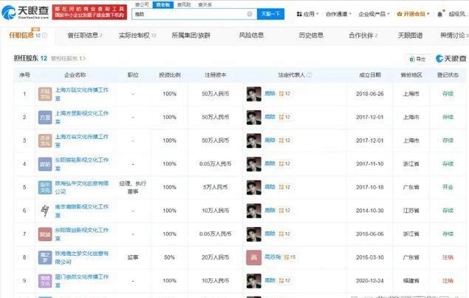The image size is (469, 298).
Task: Open the 应用 dropdown menu
Action: (x=307, y=14)
